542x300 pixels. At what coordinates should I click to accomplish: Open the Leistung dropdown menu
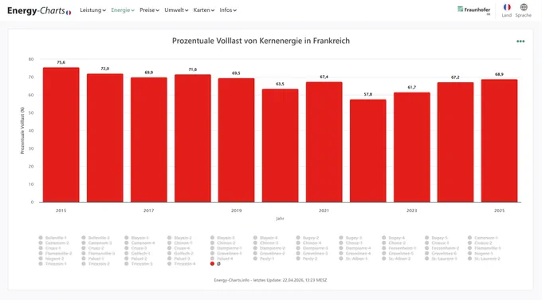(x=92, y=10)
